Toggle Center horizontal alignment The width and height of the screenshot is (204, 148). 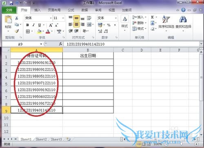[76, 24]
